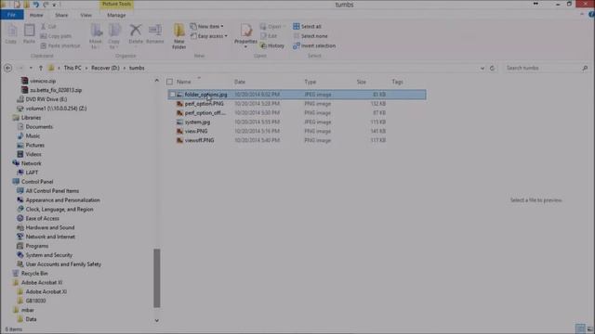The height and width of the screenshot is (334, 595).
Task: Open the quick access toolbar customize dropdown
Action: (54, 5)
